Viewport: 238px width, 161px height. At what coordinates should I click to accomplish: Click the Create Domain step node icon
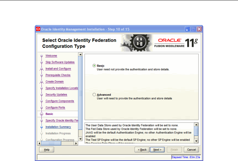click(41, 82)
